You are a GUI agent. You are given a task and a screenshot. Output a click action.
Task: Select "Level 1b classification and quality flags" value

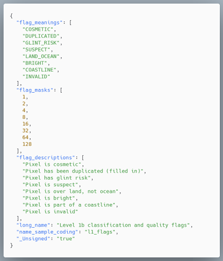[x=123, y=225]
